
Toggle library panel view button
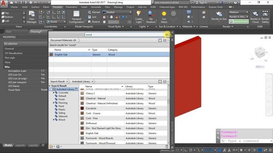160,82
